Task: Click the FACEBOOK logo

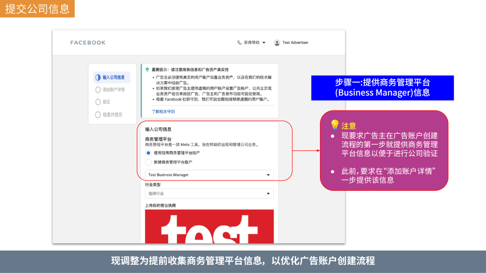Action: point(88,43)
